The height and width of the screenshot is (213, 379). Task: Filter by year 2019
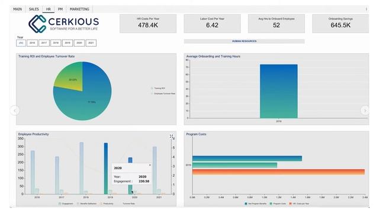pos(68,43)
